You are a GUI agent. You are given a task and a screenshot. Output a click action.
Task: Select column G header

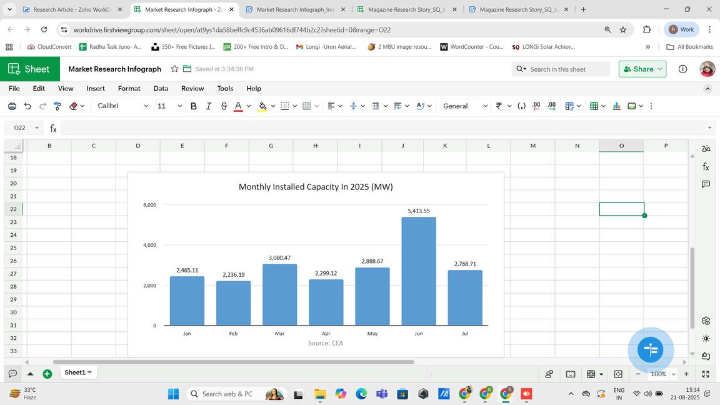[x=271, y=146]
